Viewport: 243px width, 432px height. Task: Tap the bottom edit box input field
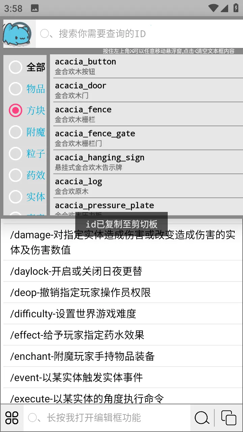[108, 418]
